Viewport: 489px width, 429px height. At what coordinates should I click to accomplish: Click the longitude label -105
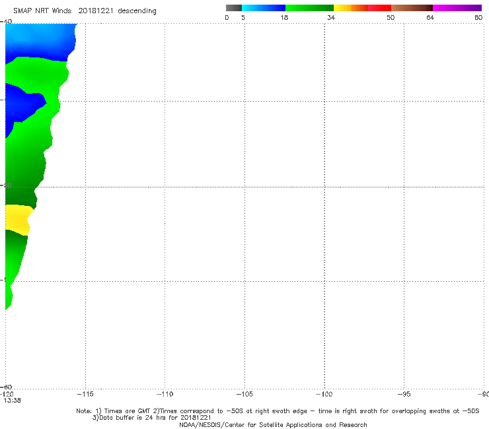(x=244, y=394)
